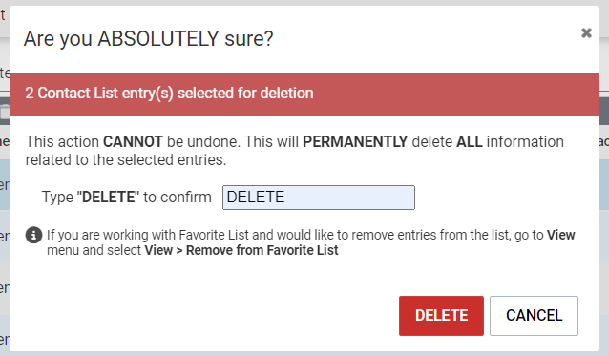The image size is (609, 356).
Task: Click the bold word ALL in the warning
Action: tap(470, 141)
